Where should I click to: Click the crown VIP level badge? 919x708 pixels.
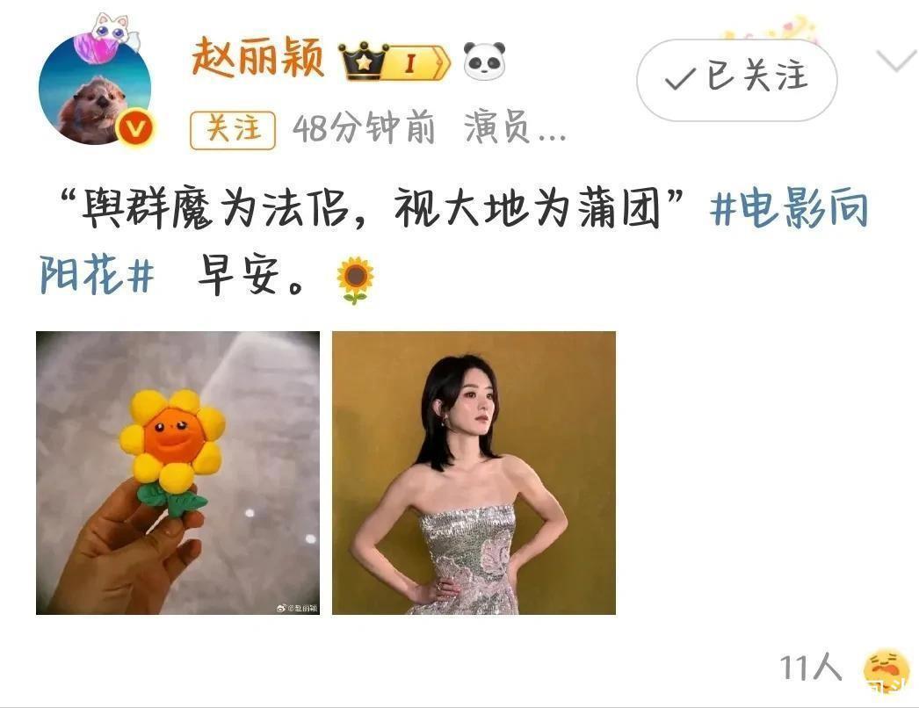coord(394,61)
